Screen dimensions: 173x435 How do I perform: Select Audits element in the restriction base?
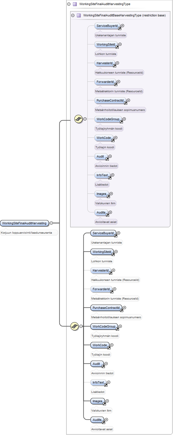point(101,212)
